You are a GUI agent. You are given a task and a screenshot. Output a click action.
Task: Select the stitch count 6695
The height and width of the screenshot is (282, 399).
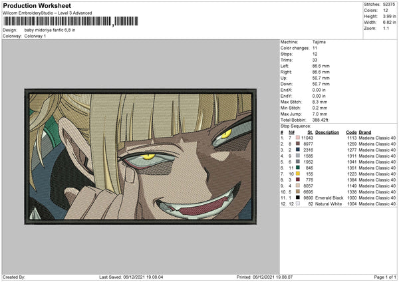click(308, 192)
